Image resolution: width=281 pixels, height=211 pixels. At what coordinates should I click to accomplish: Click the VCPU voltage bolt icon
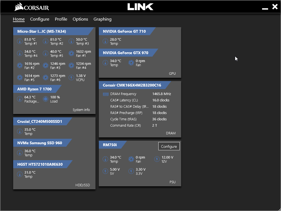click(71, 77)
